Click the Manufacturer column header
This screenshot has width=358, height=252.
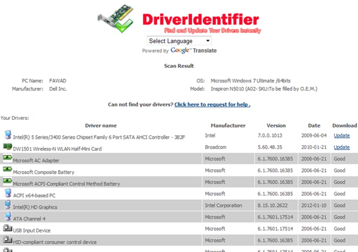[228, 126]
